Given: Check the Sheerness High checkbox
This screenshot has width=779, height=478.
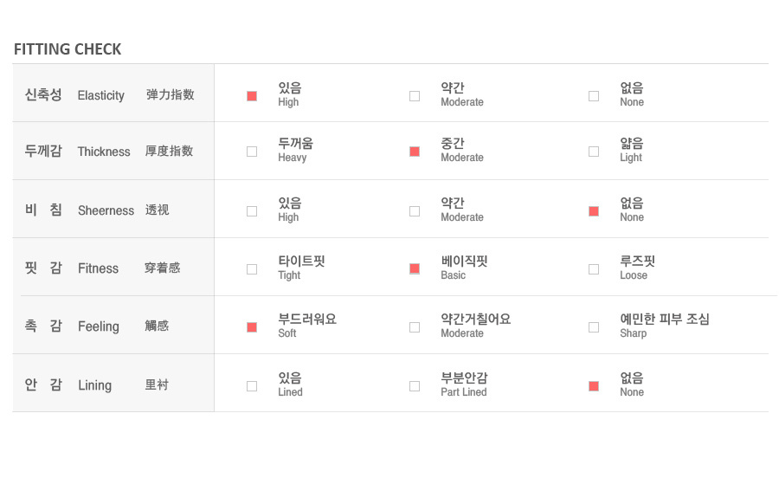Looking at the screenshot, I should point(252,211).
